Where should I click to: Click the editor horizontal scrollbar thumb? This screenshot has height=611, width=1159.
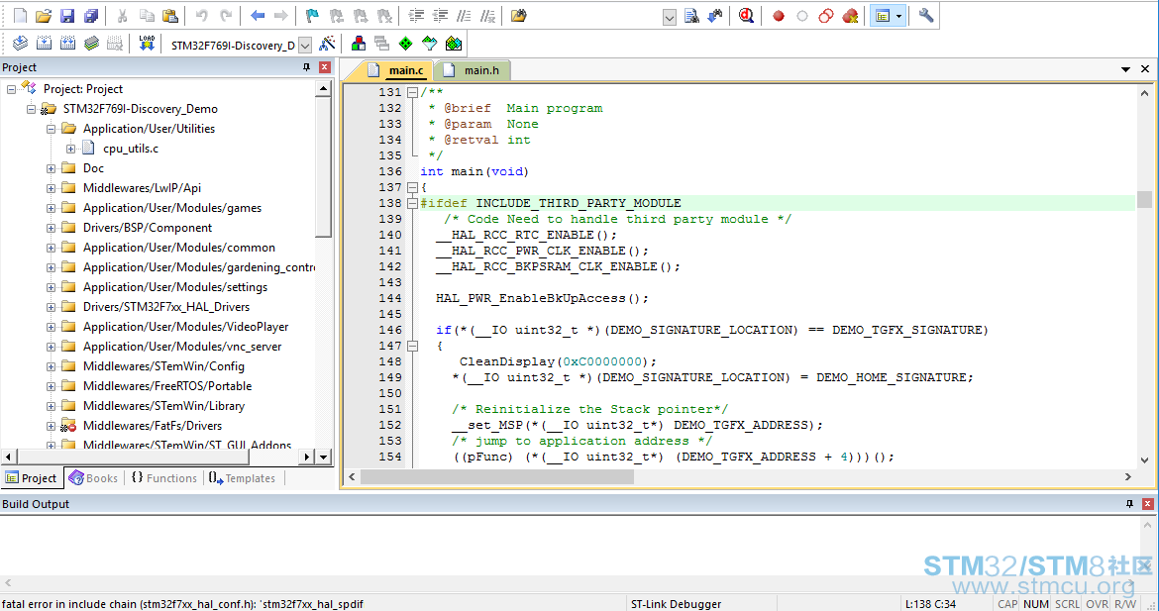click(x=496, y=476)
